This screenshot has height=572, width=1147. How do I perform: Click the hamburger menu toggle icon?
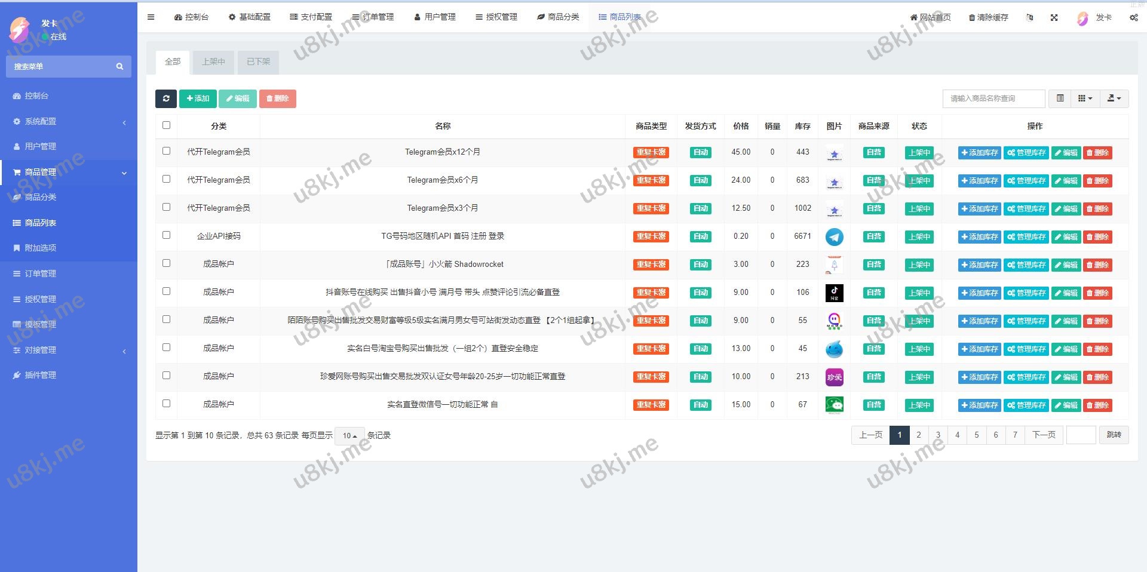coord(151,17)
